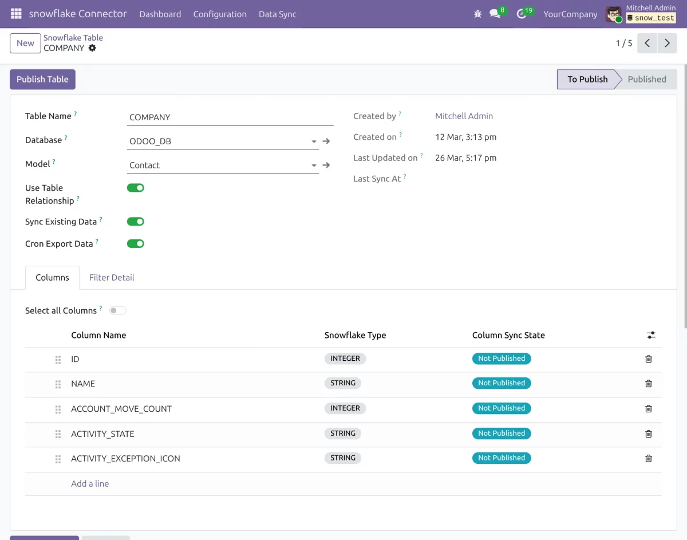687x540 pixels.
Task: Open the activities clock icon
Action: coord(521,14)
